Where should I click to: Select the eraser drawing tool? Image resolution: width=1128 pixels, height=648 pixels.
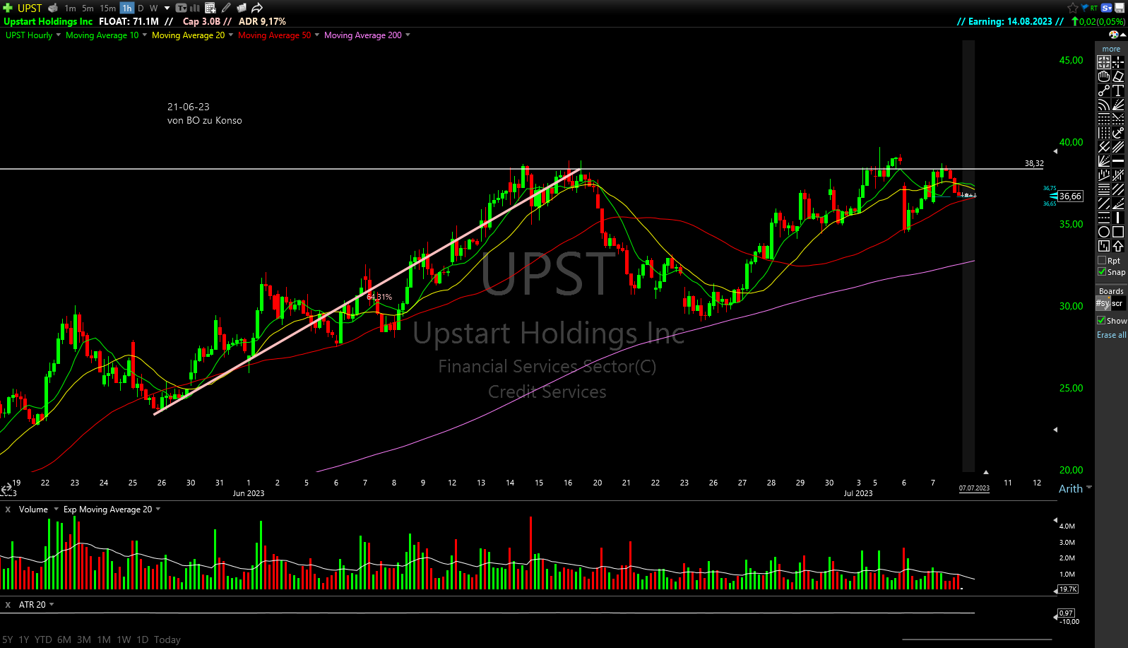(x=1118, y=76)
